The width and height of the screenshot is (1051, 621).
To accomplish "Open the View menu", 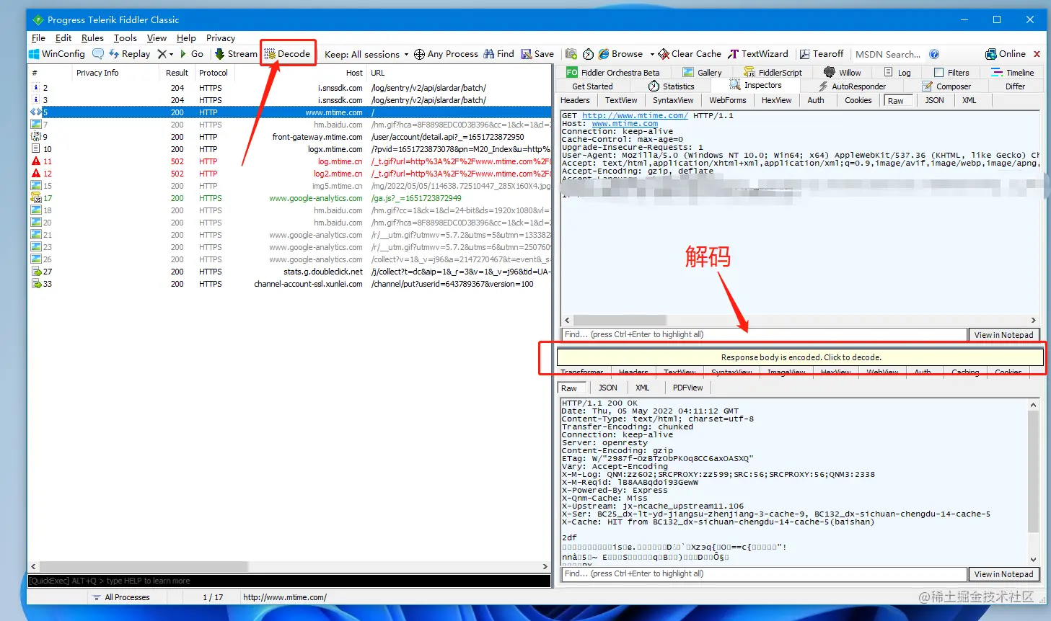I will coord(157,38).
